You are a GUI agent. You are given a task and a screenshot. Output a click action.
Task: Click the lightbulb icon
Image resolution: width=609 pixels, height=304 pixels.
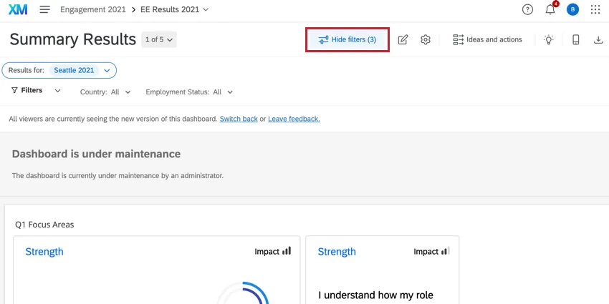coord(549,40)
